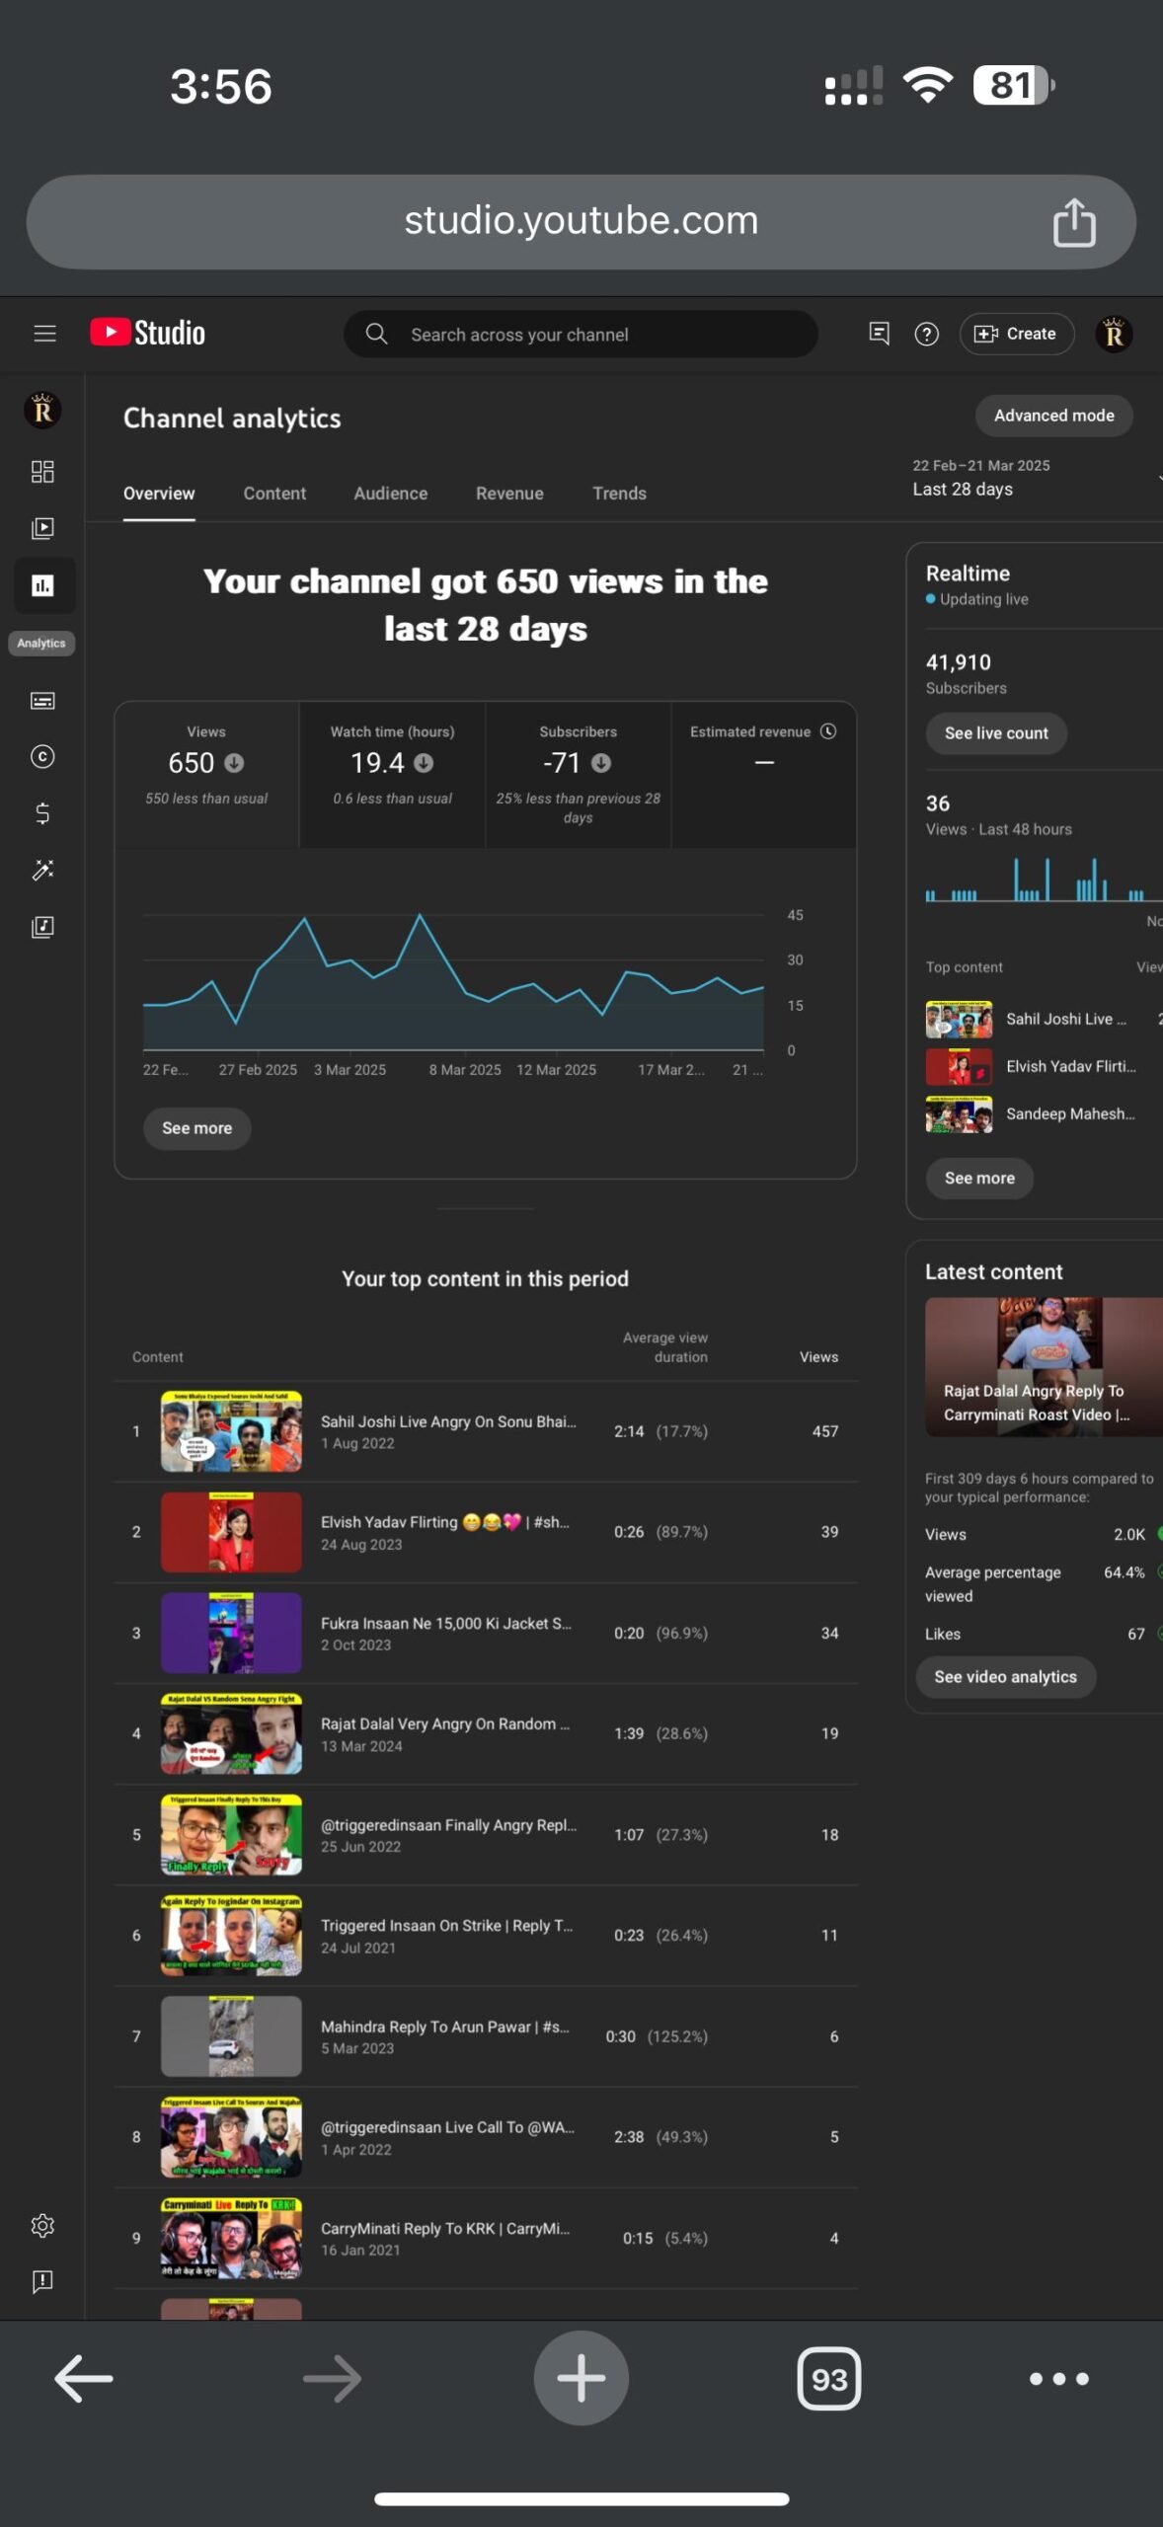Focus the Search across your channel field
The width and height of the screenshot is (1163, 2527).
click(x=581, y=334)
